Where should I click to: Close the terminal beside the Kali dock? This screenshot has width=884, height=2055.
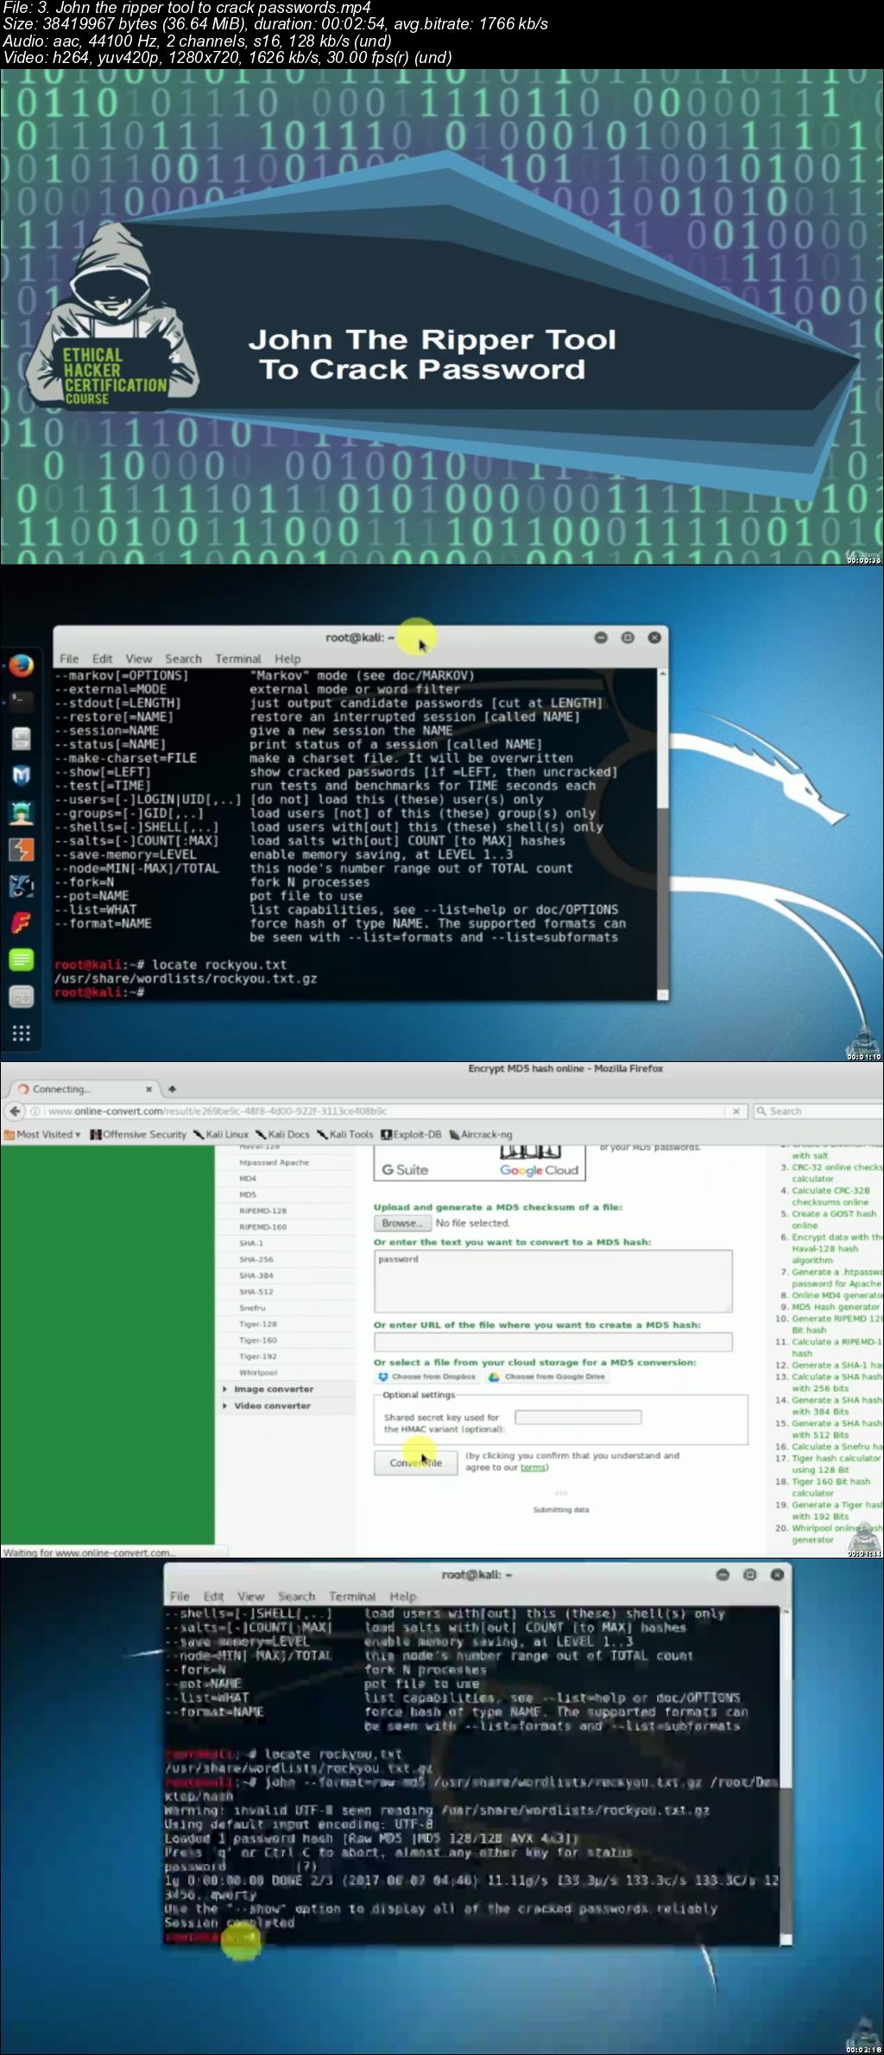tap(654, 637)
